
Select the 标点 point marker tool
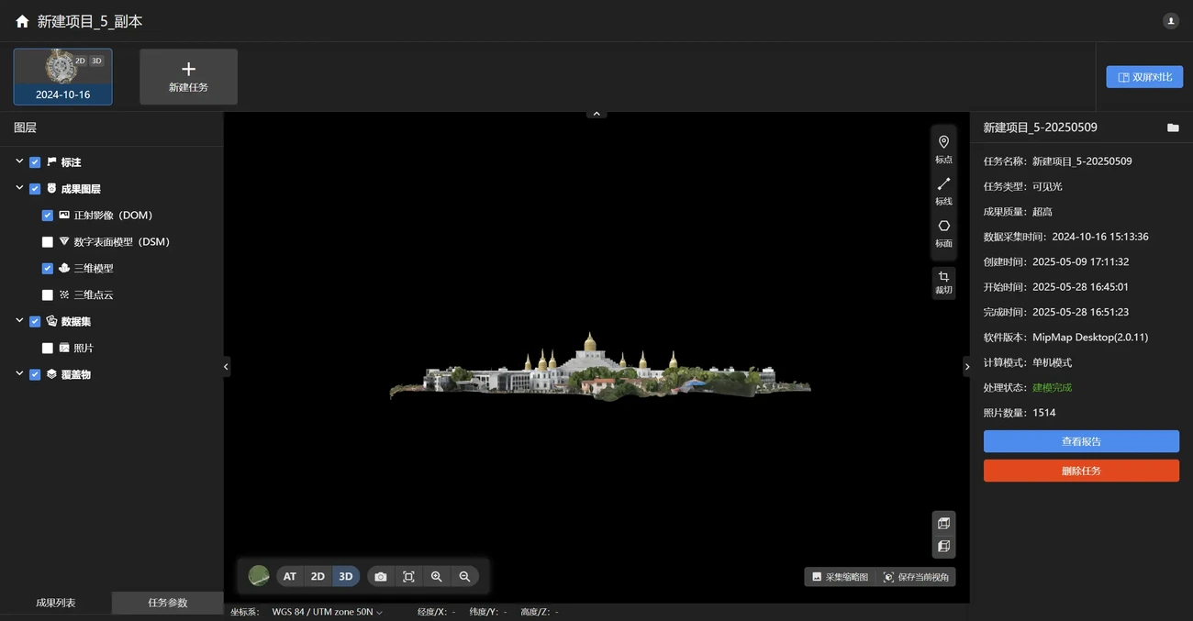(943, 149)
